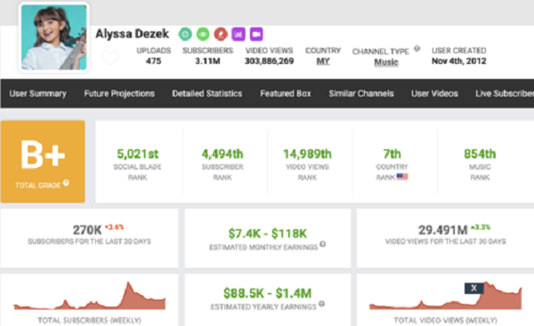Click the $7.4K - $118K monthly earnings
The height and width of the screenshot is (326, 534).
click(267, 234)
